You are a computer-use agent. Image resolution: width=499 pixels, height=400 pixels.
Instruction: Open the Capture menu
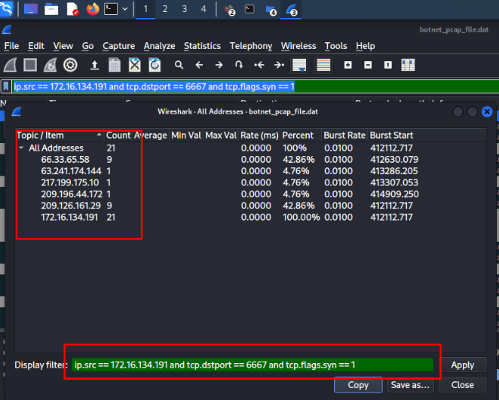[x=118, y=46]
